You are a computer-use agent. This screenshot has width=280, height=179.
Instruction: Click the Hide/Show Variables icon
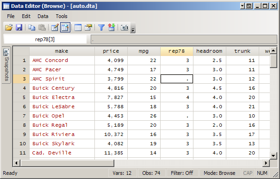111,27
